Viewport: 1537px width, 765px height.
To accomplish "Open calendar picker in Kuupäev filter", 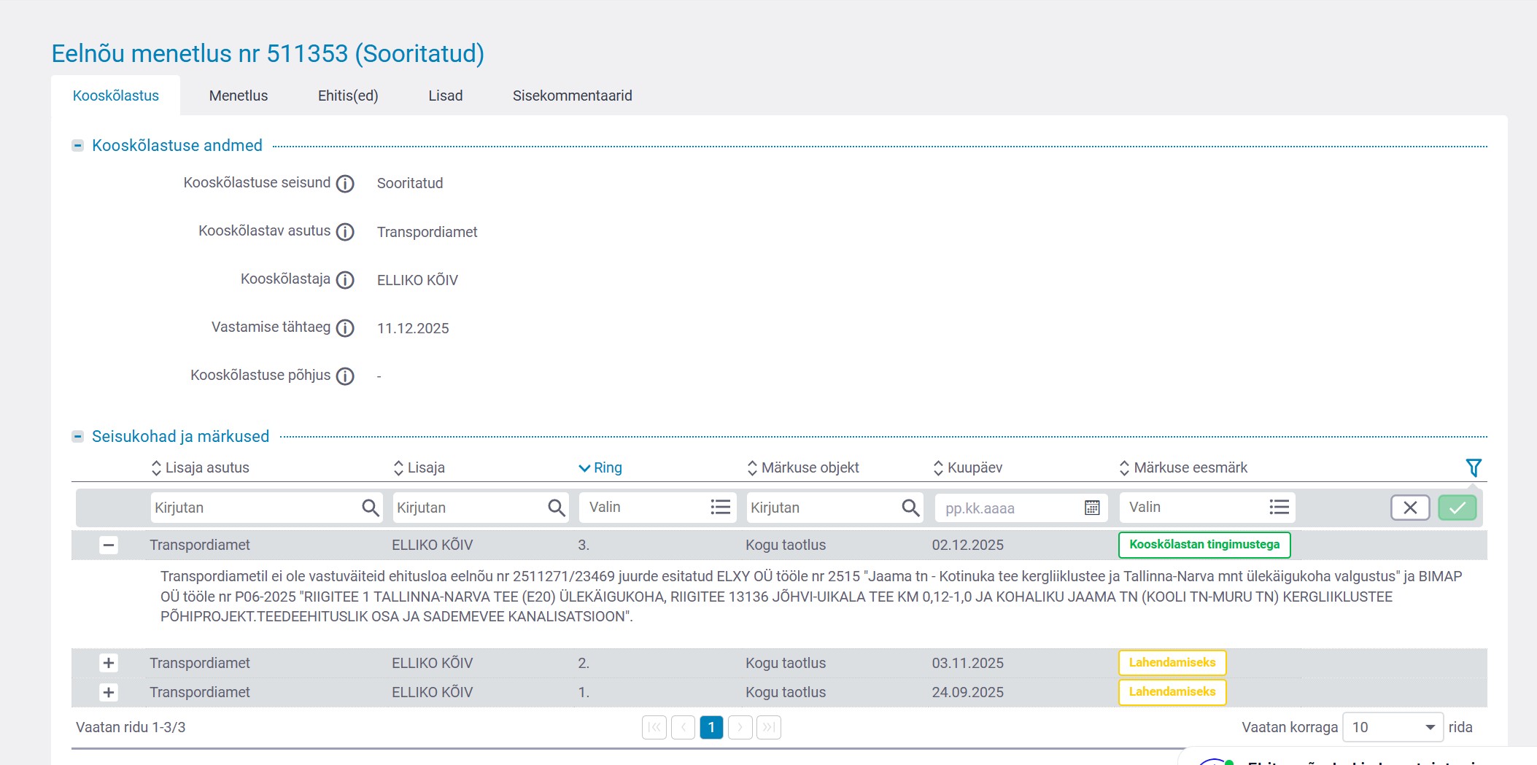I will [x=1091, y=508].
